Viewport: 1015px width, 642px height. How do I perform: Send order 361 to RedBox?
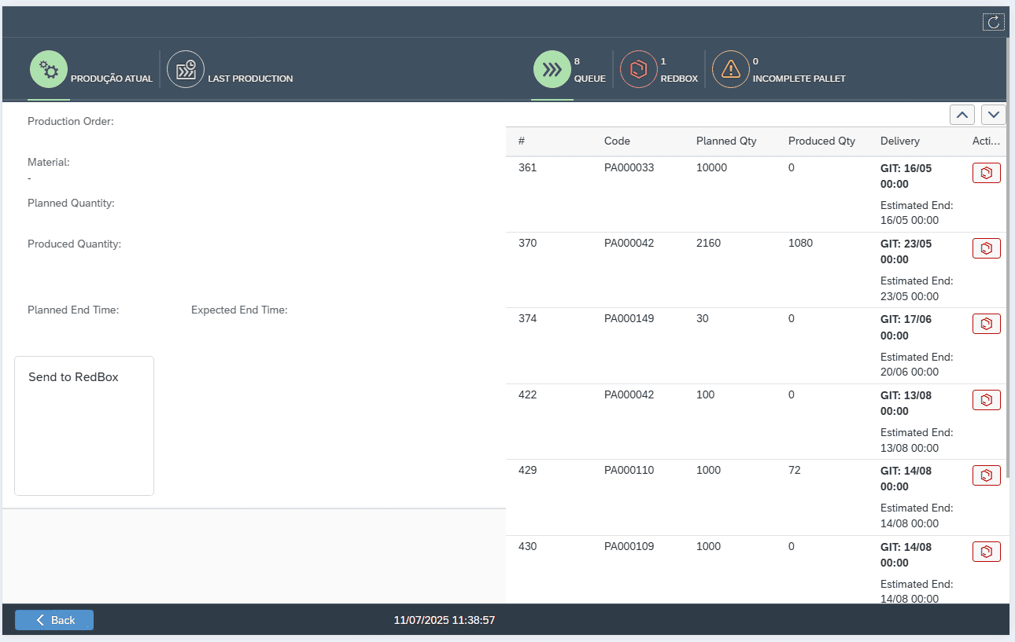pyautogui.click(x=986, y=173)
